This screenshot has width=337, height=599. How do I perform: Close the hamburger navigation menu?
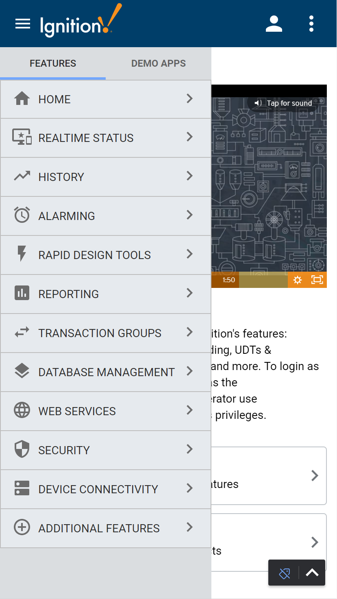[23, 24]
